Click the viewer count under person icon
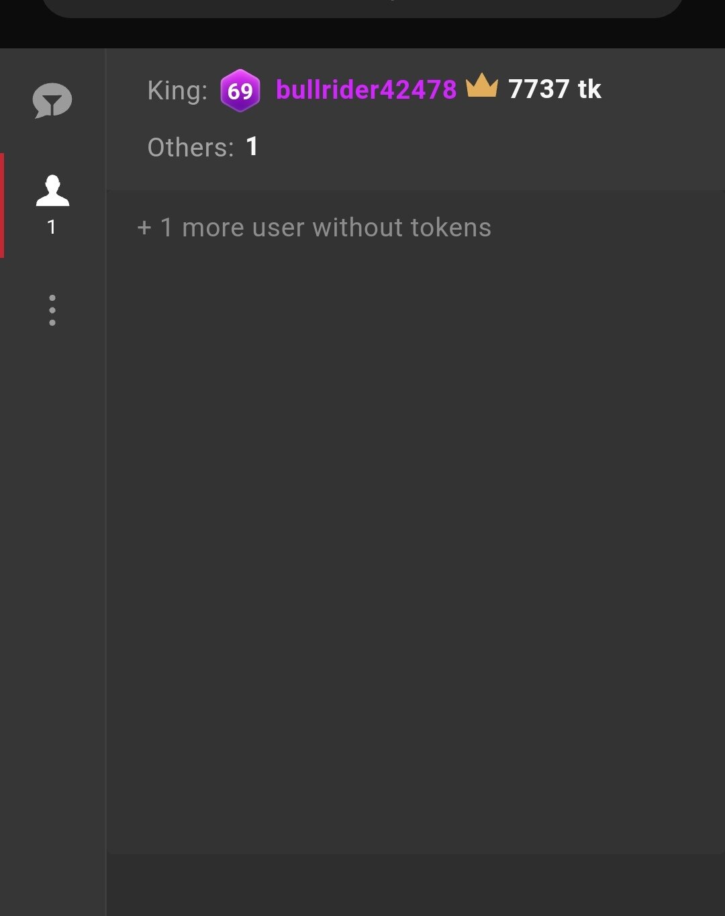 pyautogui.click(x=52, y=227)
